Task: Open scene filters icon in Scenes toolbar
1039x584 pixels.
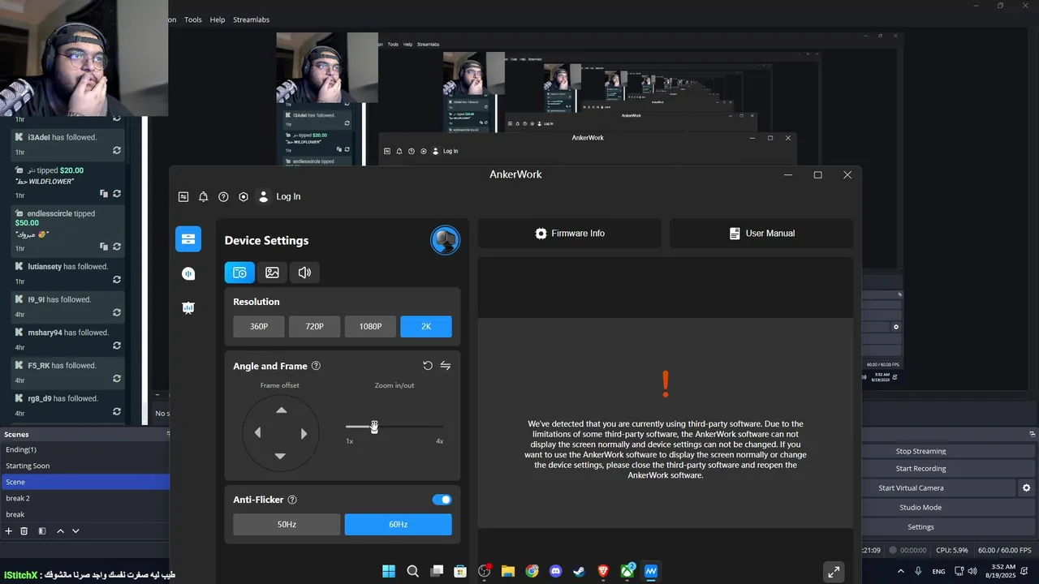Action: click(x=42, y=530)
